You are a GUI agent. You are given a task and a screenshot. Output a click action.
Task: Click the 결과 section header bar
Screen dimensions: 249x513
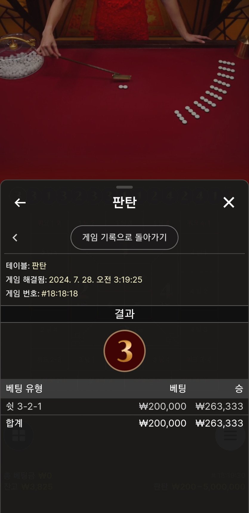tap(124, 314)
